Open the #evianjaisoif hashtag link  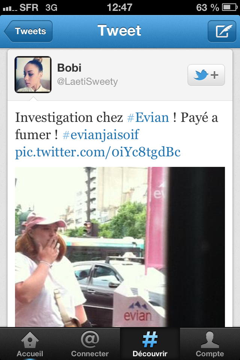[x=101, y=135]
